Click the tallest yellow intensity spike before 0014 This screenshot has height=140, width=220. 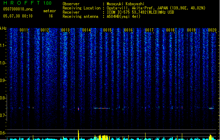pyautogui.click(x=78, y=135)
